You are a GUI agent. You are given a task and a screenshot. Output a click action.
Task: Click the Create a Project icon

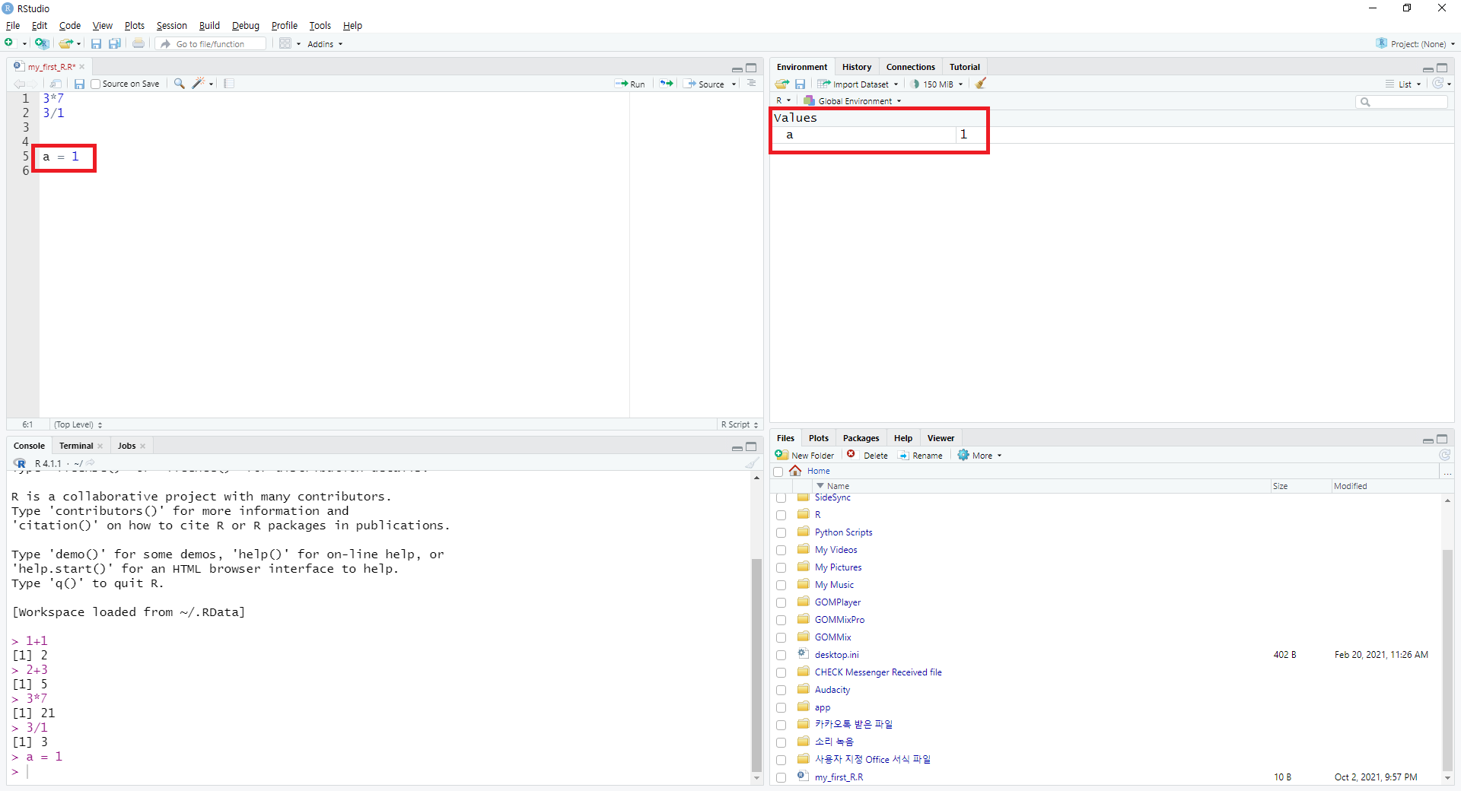42,43
